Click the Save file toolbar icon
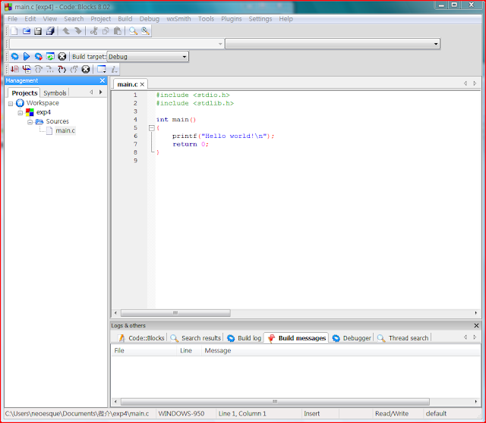 [x=38, y=31]
